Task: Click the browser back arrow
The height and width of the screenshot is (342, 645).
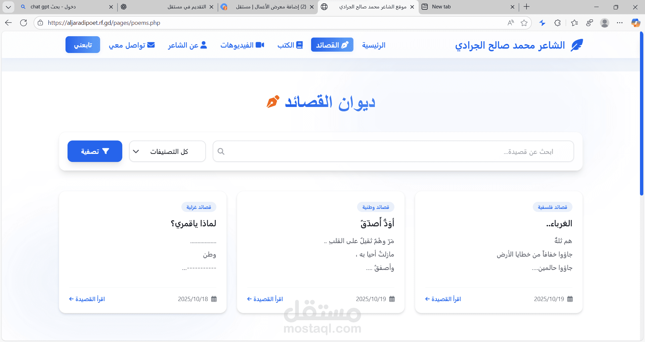Action: (8, 23)
